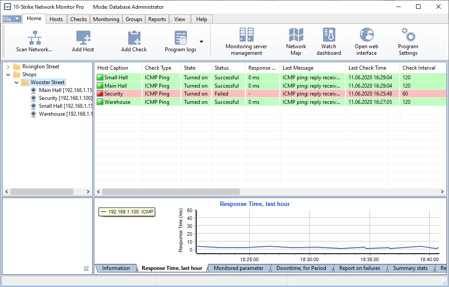Viewport: 449px width, 287px height.
Task: Collapse the Shops tree node
Action: 8,75
